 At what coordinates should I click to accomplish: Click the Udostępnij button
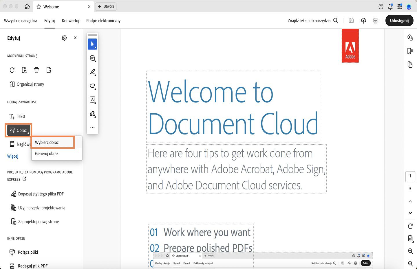coord(399,21)
